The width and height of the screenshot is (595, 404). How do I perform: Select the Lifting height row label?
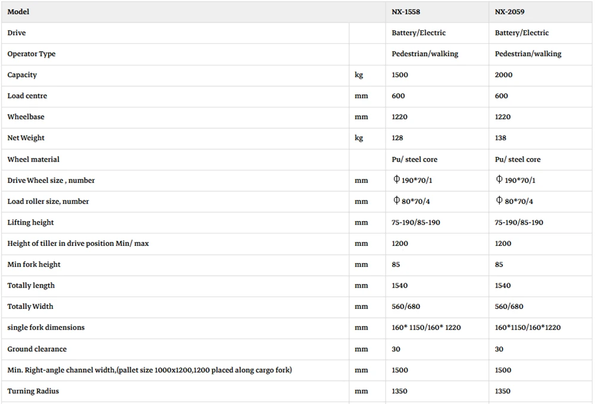(x=30, y=222)
